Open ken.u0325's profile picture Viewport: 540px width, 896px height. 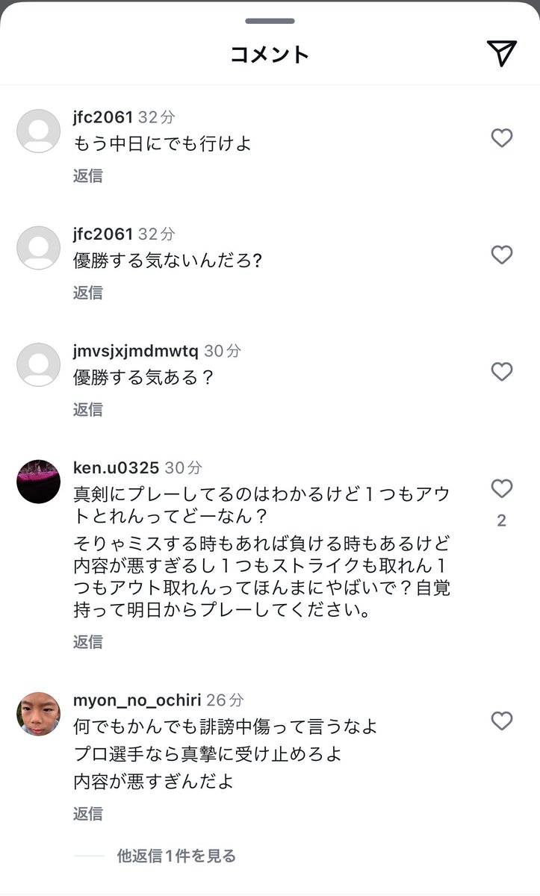38,482
